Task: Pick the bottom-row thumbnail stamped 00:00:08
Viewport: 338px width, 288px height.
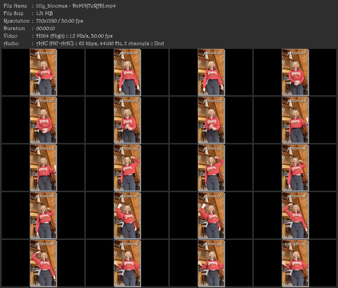Action: [x=43, y=263]
